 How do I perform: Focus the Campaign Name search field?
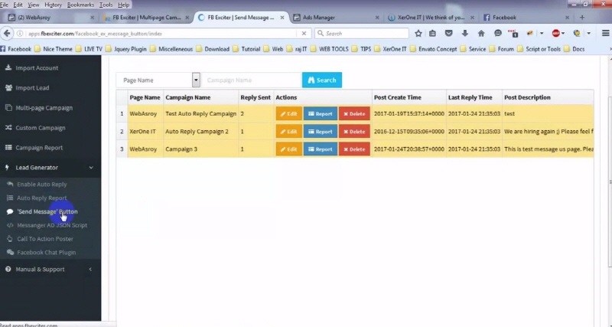click(252, 80)
